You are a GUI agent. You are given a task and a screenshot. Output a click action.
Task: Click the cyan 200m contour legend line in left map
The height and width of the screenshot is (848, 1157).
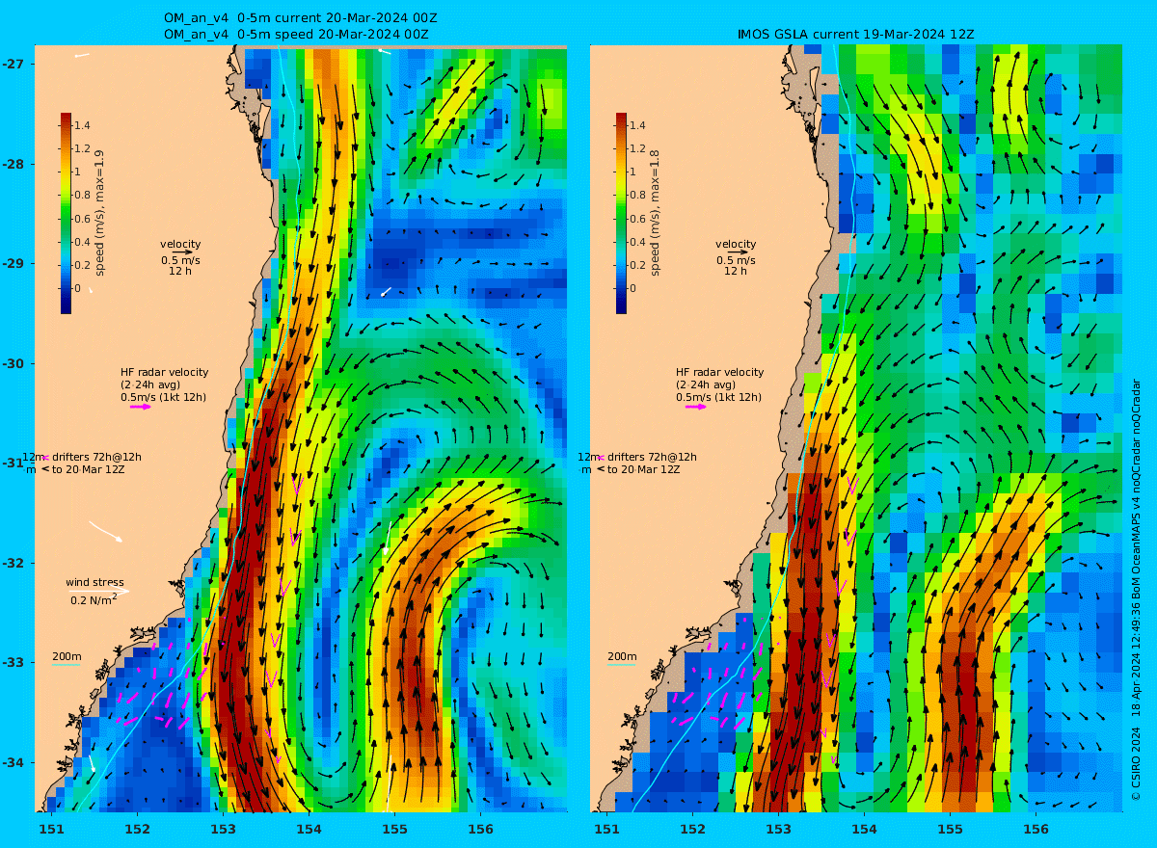(66, 665)
